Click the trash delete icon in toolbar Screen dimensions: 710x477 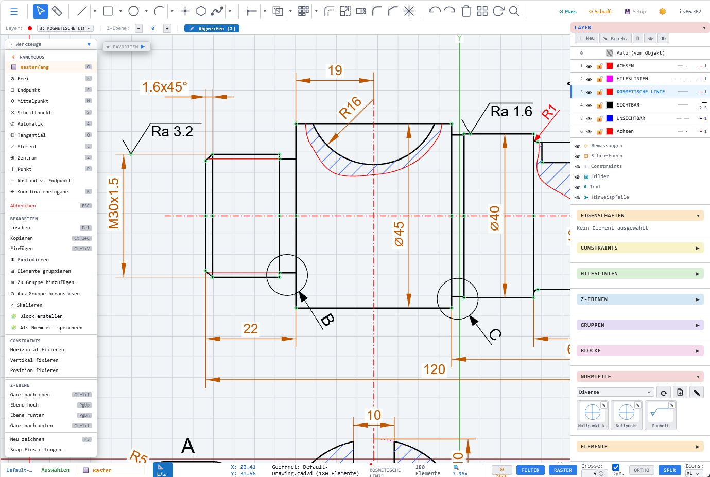(466, 11)
